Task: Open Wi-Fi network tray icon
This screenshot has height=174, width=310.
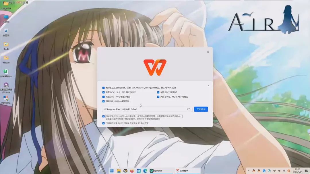Action: 274,171
